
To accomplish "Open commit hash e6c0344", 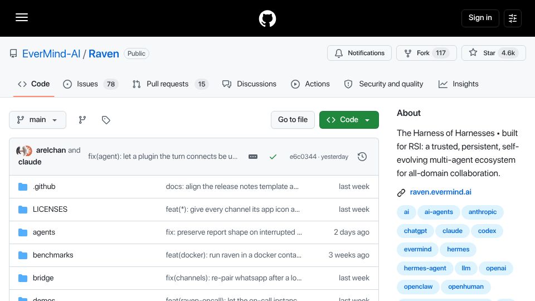I will pyautogui.click(x=303, y=157).
